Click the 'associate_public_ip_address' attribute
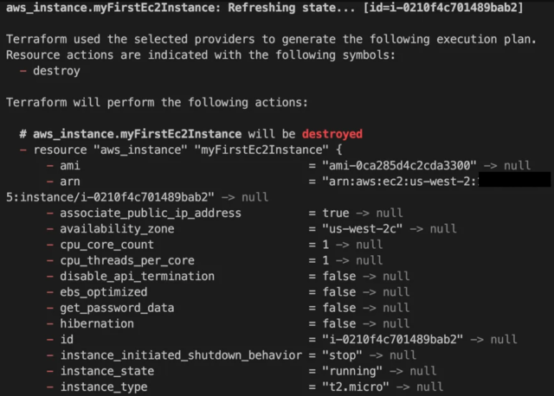 [x=151, y=214]
